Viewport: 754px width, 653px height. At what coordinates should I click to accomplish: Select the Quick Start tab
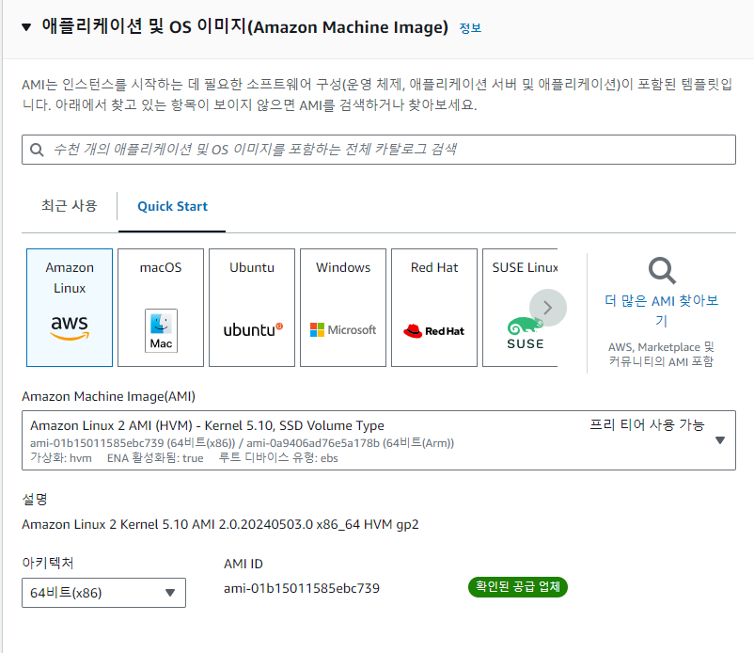pyautogui.click(x=172, y=206)
